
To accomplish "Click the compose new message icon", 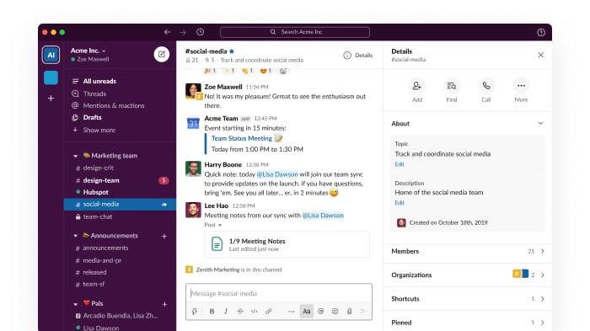I will (x=162, y=54).
